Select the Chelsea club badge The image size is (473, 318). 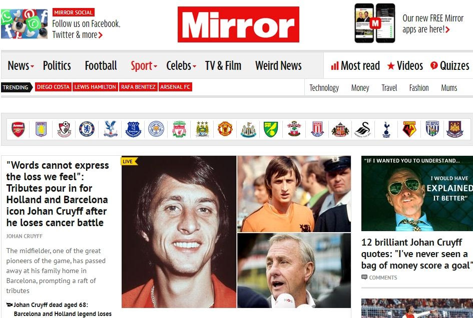[87, 129]
